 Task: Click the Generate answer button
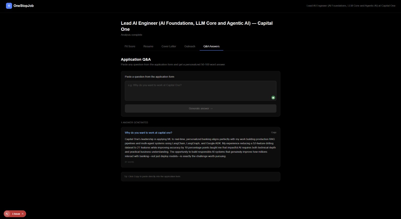[x=200, y=108]
